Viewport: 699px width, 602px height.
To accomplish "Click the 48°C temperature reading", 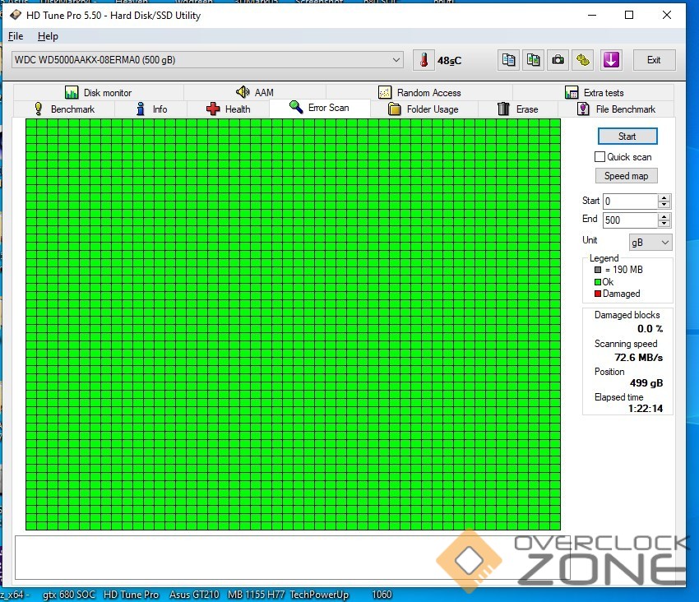I will pos(449,61).
